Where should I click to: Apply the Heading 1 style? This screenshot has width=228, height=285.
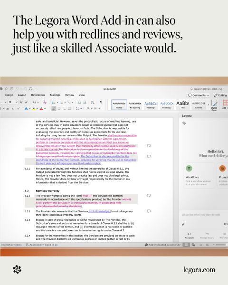pyautogui.click(x=151, y=105)
